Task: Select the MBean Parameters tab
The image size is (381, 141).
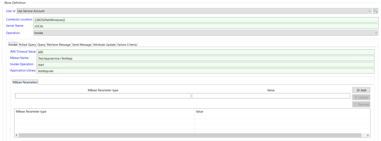Action: [x=25, y=82]
